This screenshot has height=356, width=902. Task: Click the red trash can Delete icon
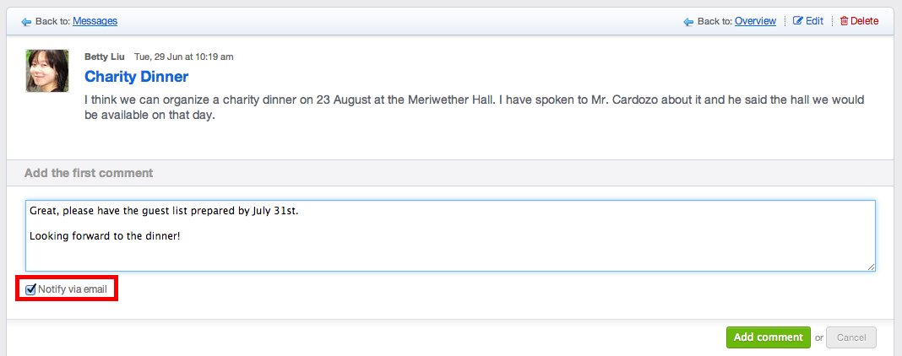click(844, 21)
